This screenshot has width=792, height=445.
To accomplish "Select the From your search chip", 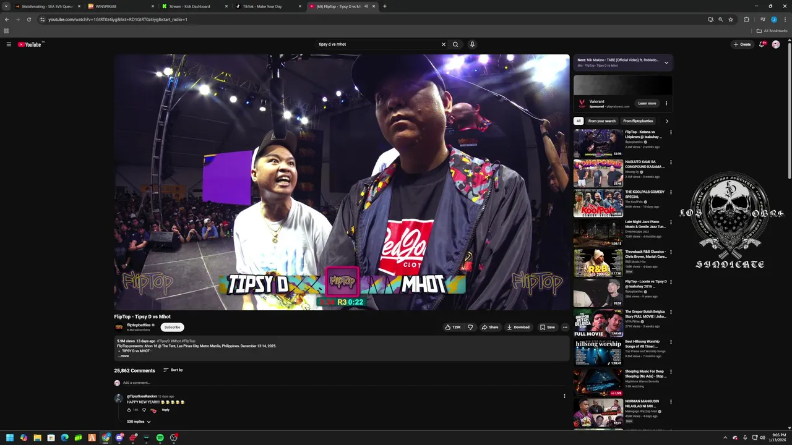I will click(602, 121).
